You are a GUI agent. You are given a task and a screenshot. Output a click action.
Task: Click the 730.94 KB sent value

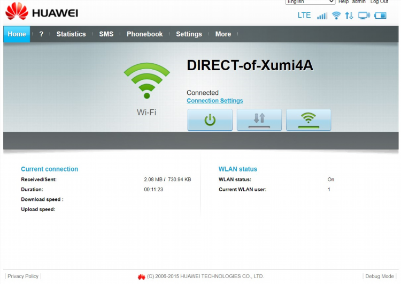(x=180, y=180)
